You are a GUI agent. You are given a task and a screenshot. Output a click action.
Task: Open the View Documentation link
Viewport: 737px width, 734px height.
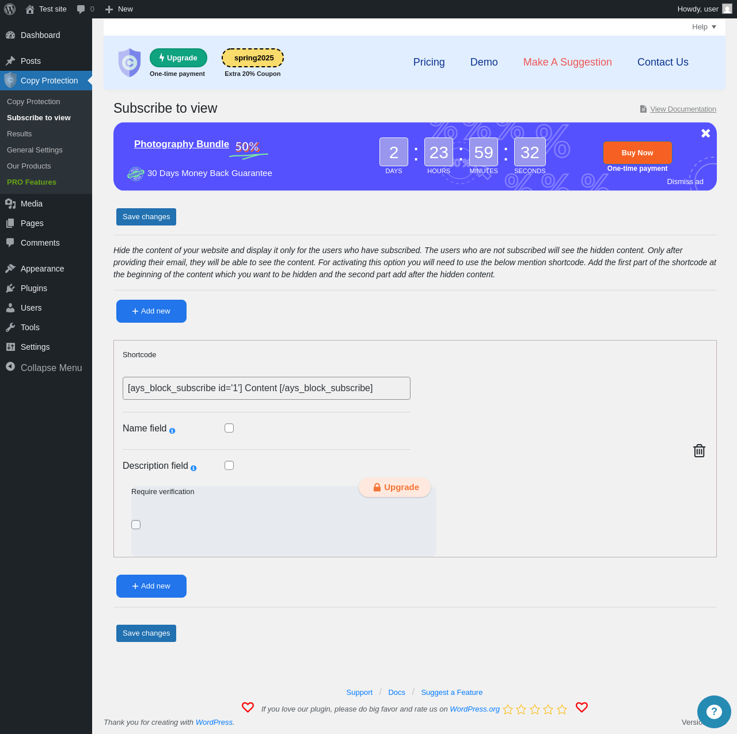point(683,109)
